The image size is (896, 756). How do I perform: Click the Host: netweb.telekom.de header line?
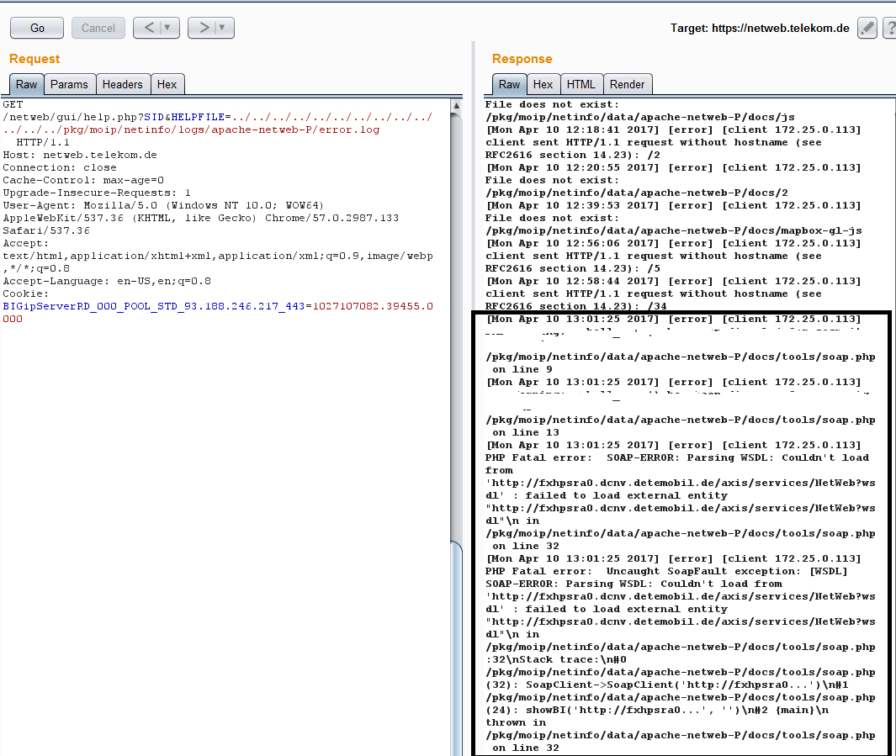coord(79,155)
